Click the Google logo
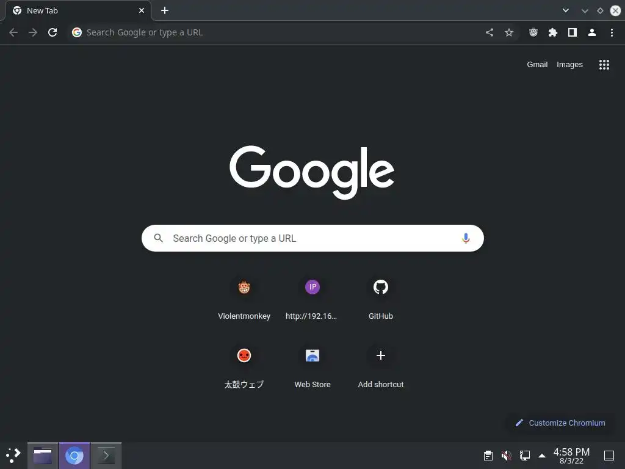 (312, 172)
